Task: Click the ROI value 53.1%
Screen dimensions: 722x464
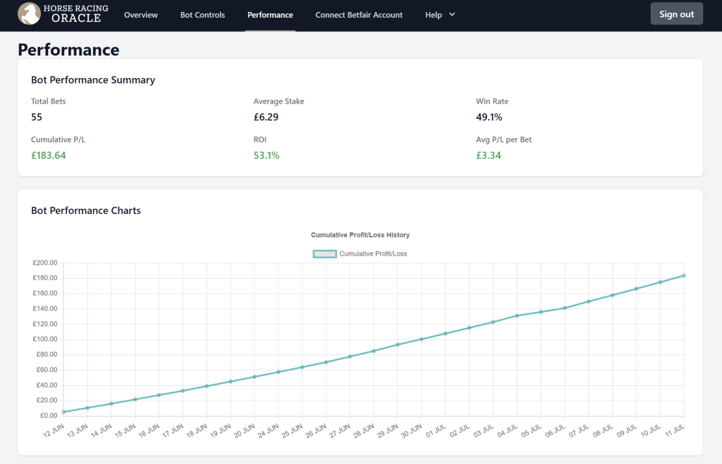Action: coord(267,155)
